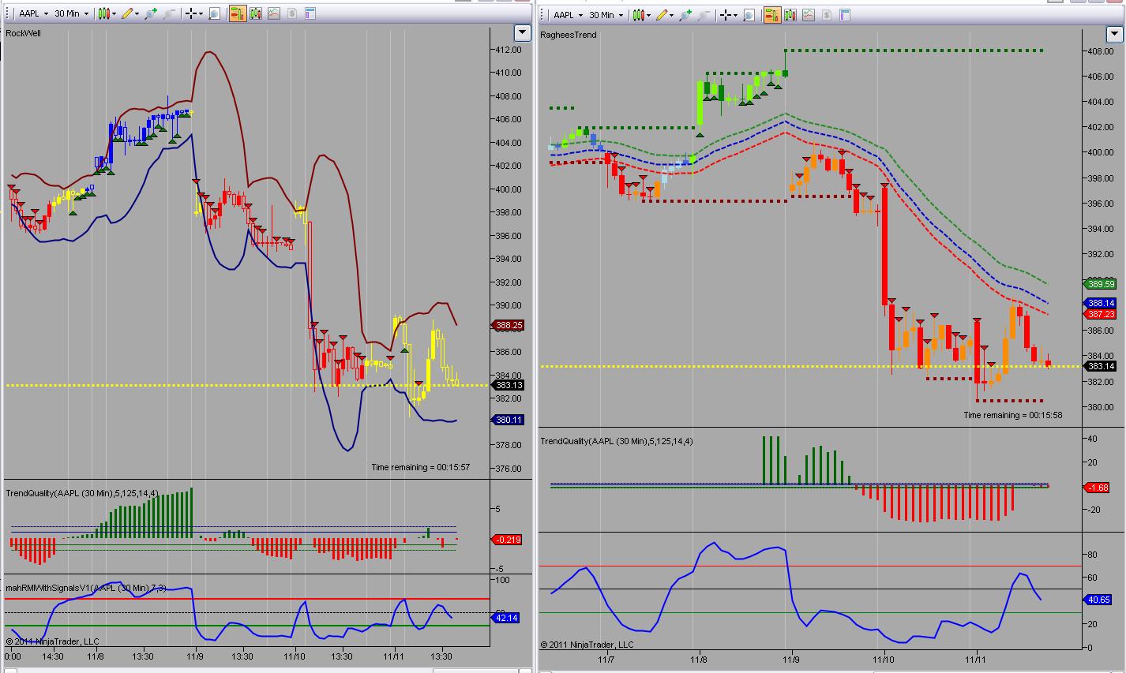Open the strategies dollar icon in RockWell chart

pos(291,13)
